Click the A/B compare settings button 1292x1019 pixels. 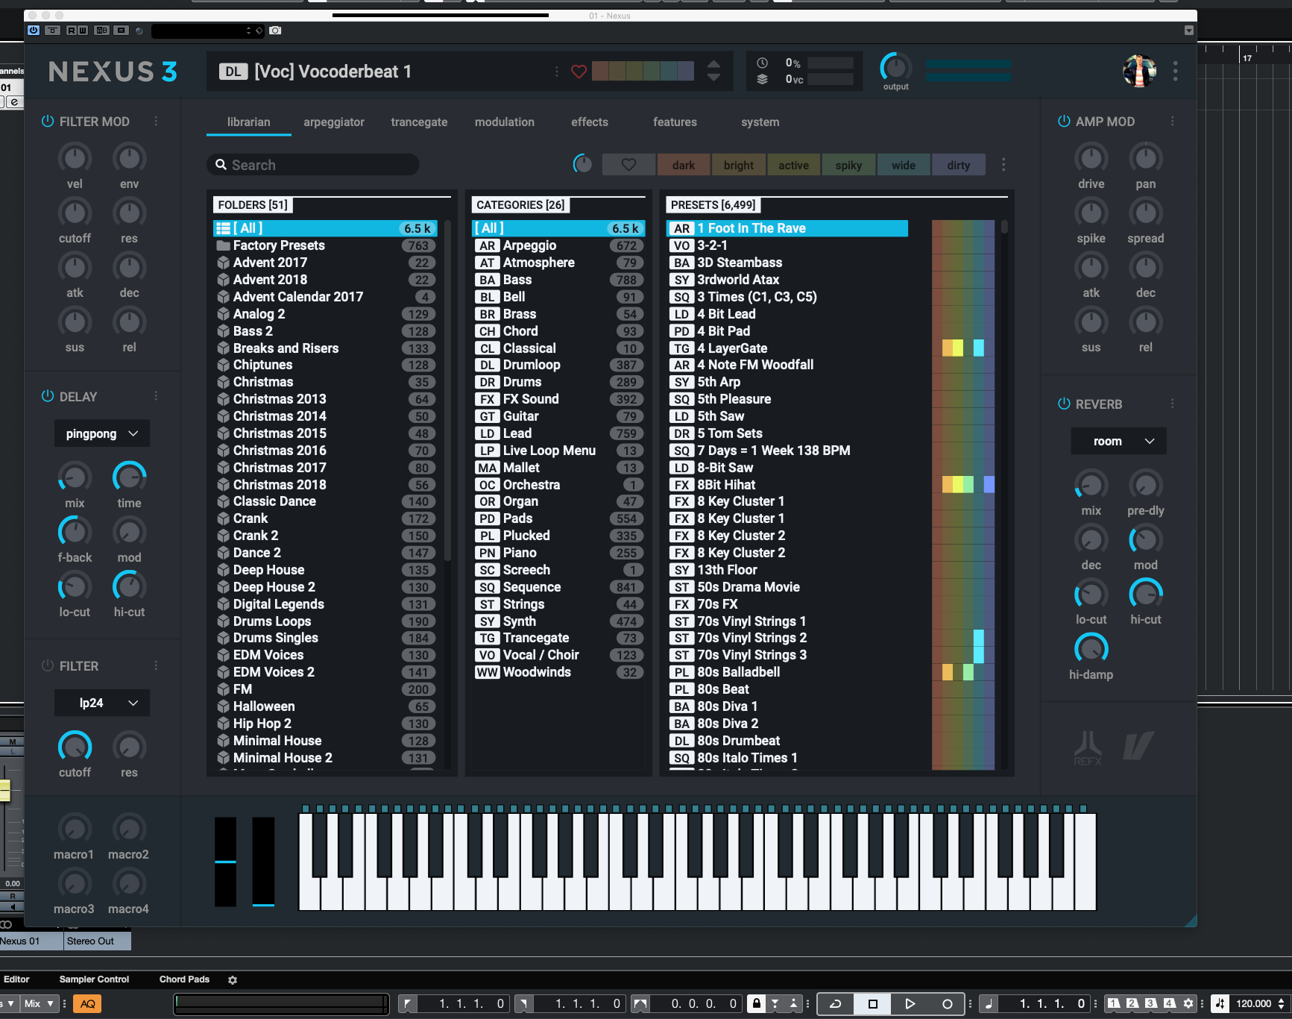102,31
